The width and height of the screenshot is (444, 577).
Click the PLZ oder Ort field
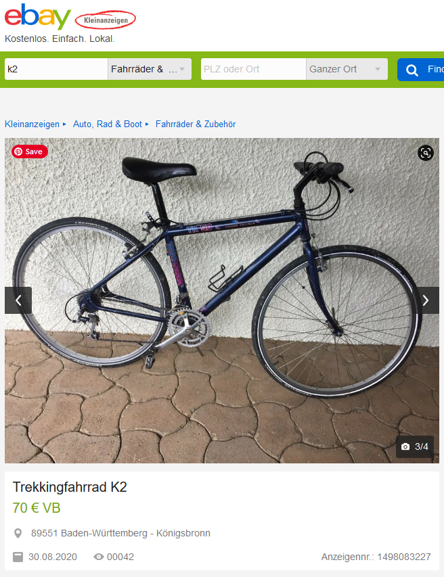tap(253, 69)
